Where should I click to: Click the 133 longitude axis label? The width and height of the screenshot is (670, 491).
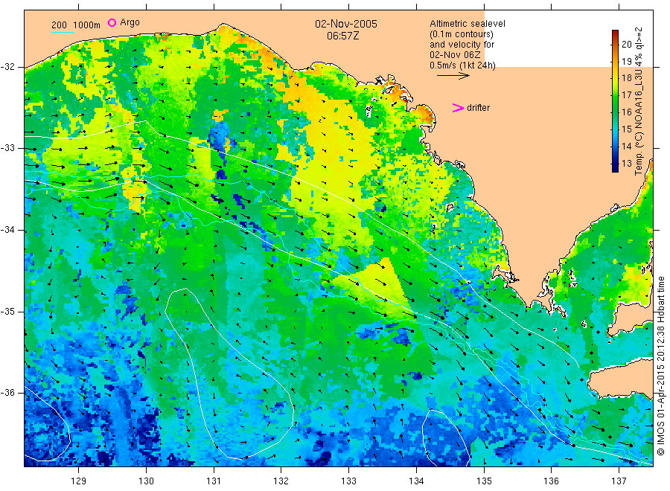(348, 481)
